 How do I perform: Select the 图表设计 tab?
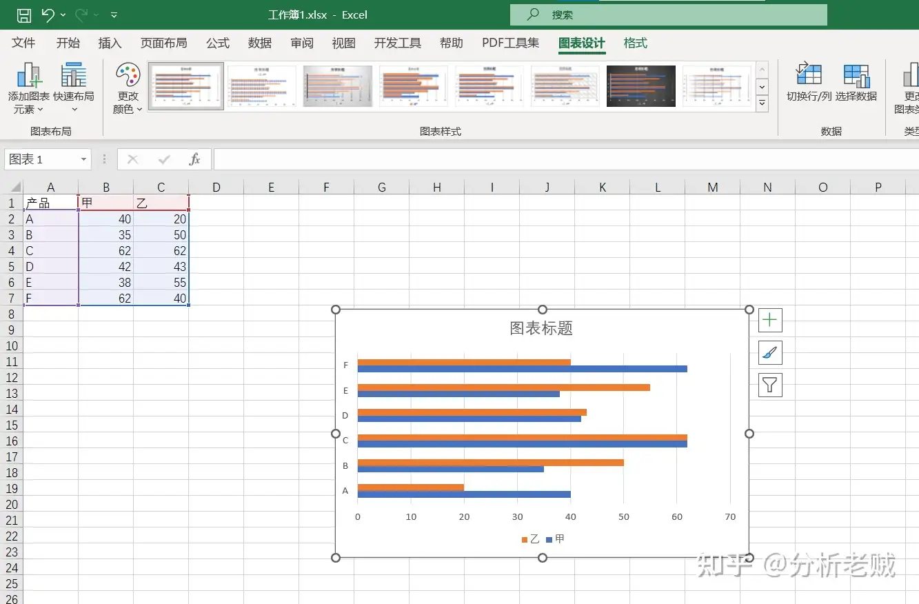pos(582,43)
